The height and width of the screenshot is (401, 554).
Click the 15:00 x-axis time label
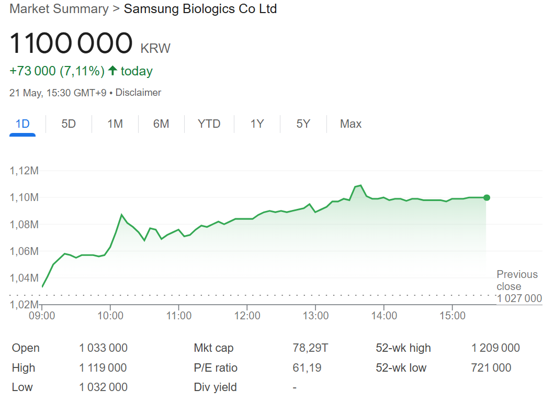click(x=453, y=316)
